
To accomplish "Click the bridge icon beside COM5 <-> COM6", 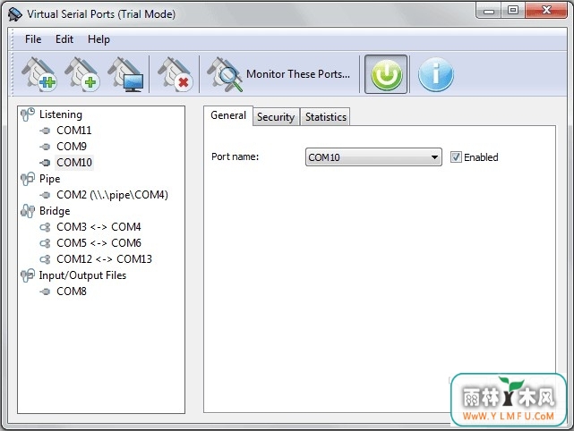I will (45, 243).
